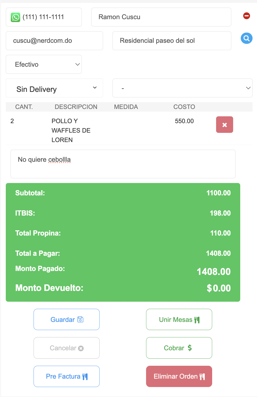
Task: Remove the Pollo y Waffles item
Action: pos(224,125)
